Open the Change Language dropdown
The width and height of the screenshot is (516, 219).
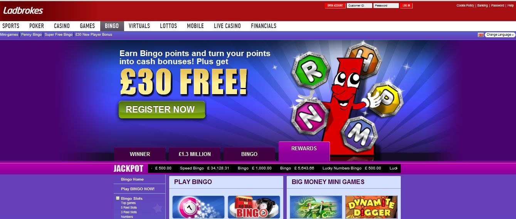click(x=500, y=35)
